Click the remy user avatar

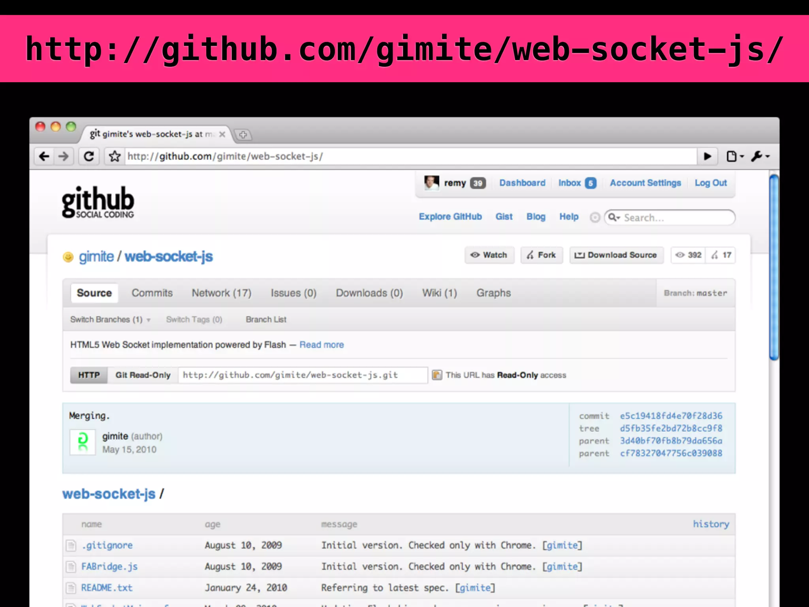point(431,183)
